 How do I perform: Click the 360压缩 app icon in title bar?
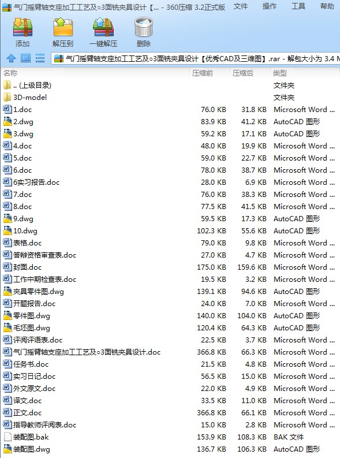coord(6,7)
